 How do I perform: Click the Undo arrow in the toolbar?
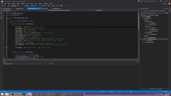click(x=18, y=6)
